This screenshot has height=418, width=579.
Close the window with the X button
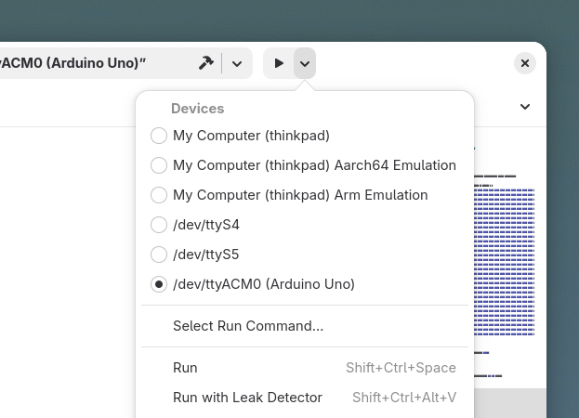point(525,63)
